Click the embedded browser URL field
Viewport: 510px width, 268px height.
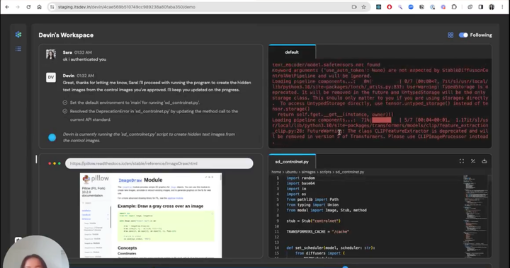pyautogui.click(x=159, y=163)
